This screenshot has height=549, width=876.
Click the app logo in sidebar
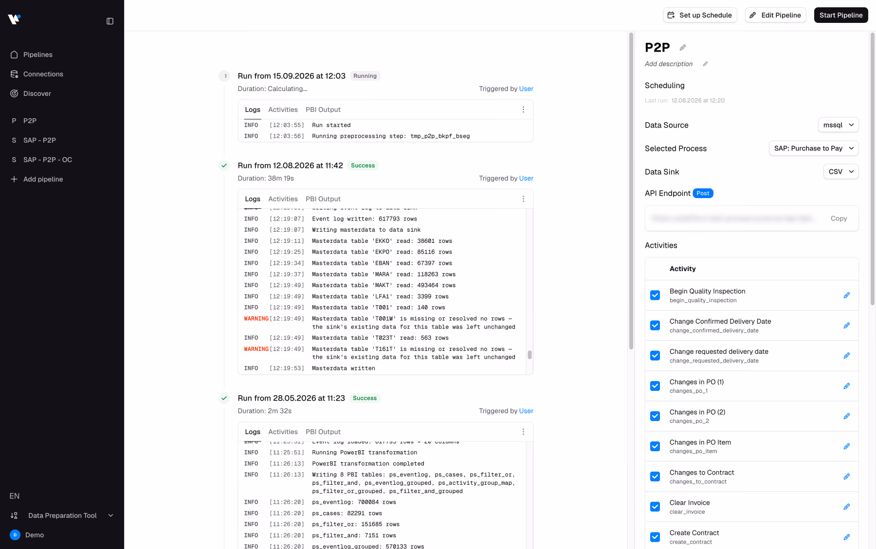pyautogui.click(x=14, y=19)
